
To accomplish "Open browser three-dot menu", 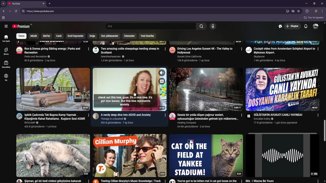I will pyautogui.click(x=322, y=11).
